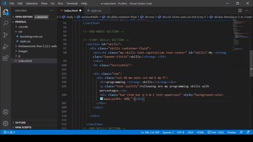Open the Search view in activity bar
The height and width of the screenshot is (142, 253).
(6, 24)
